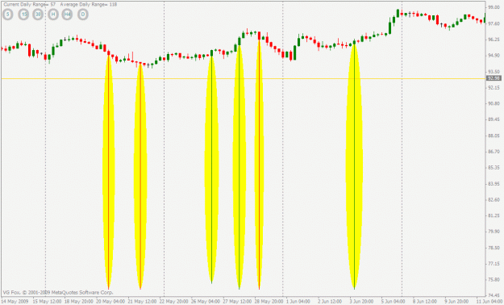504x305 pixels.
Task: Click the 8 Jun 12:00 time label
Action: 425,302
